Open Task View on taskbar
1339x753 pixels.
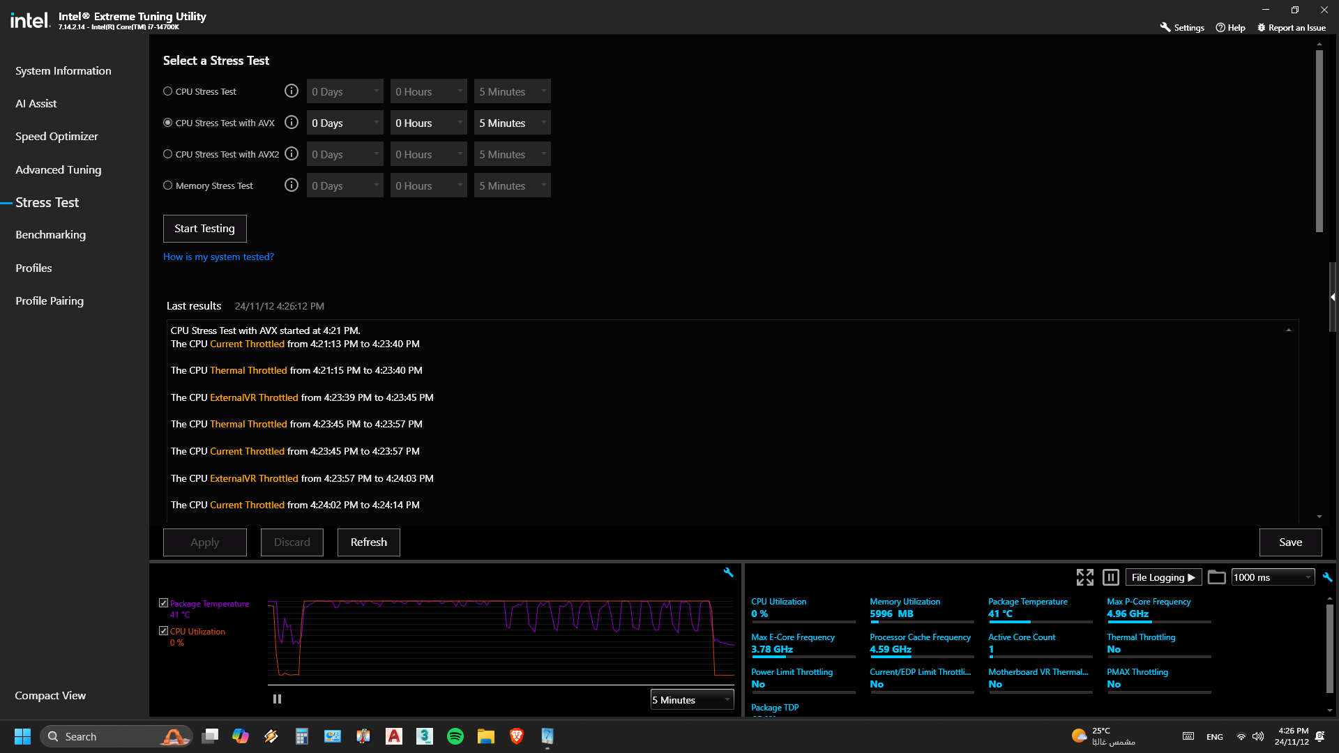click(x=210, y=736)
